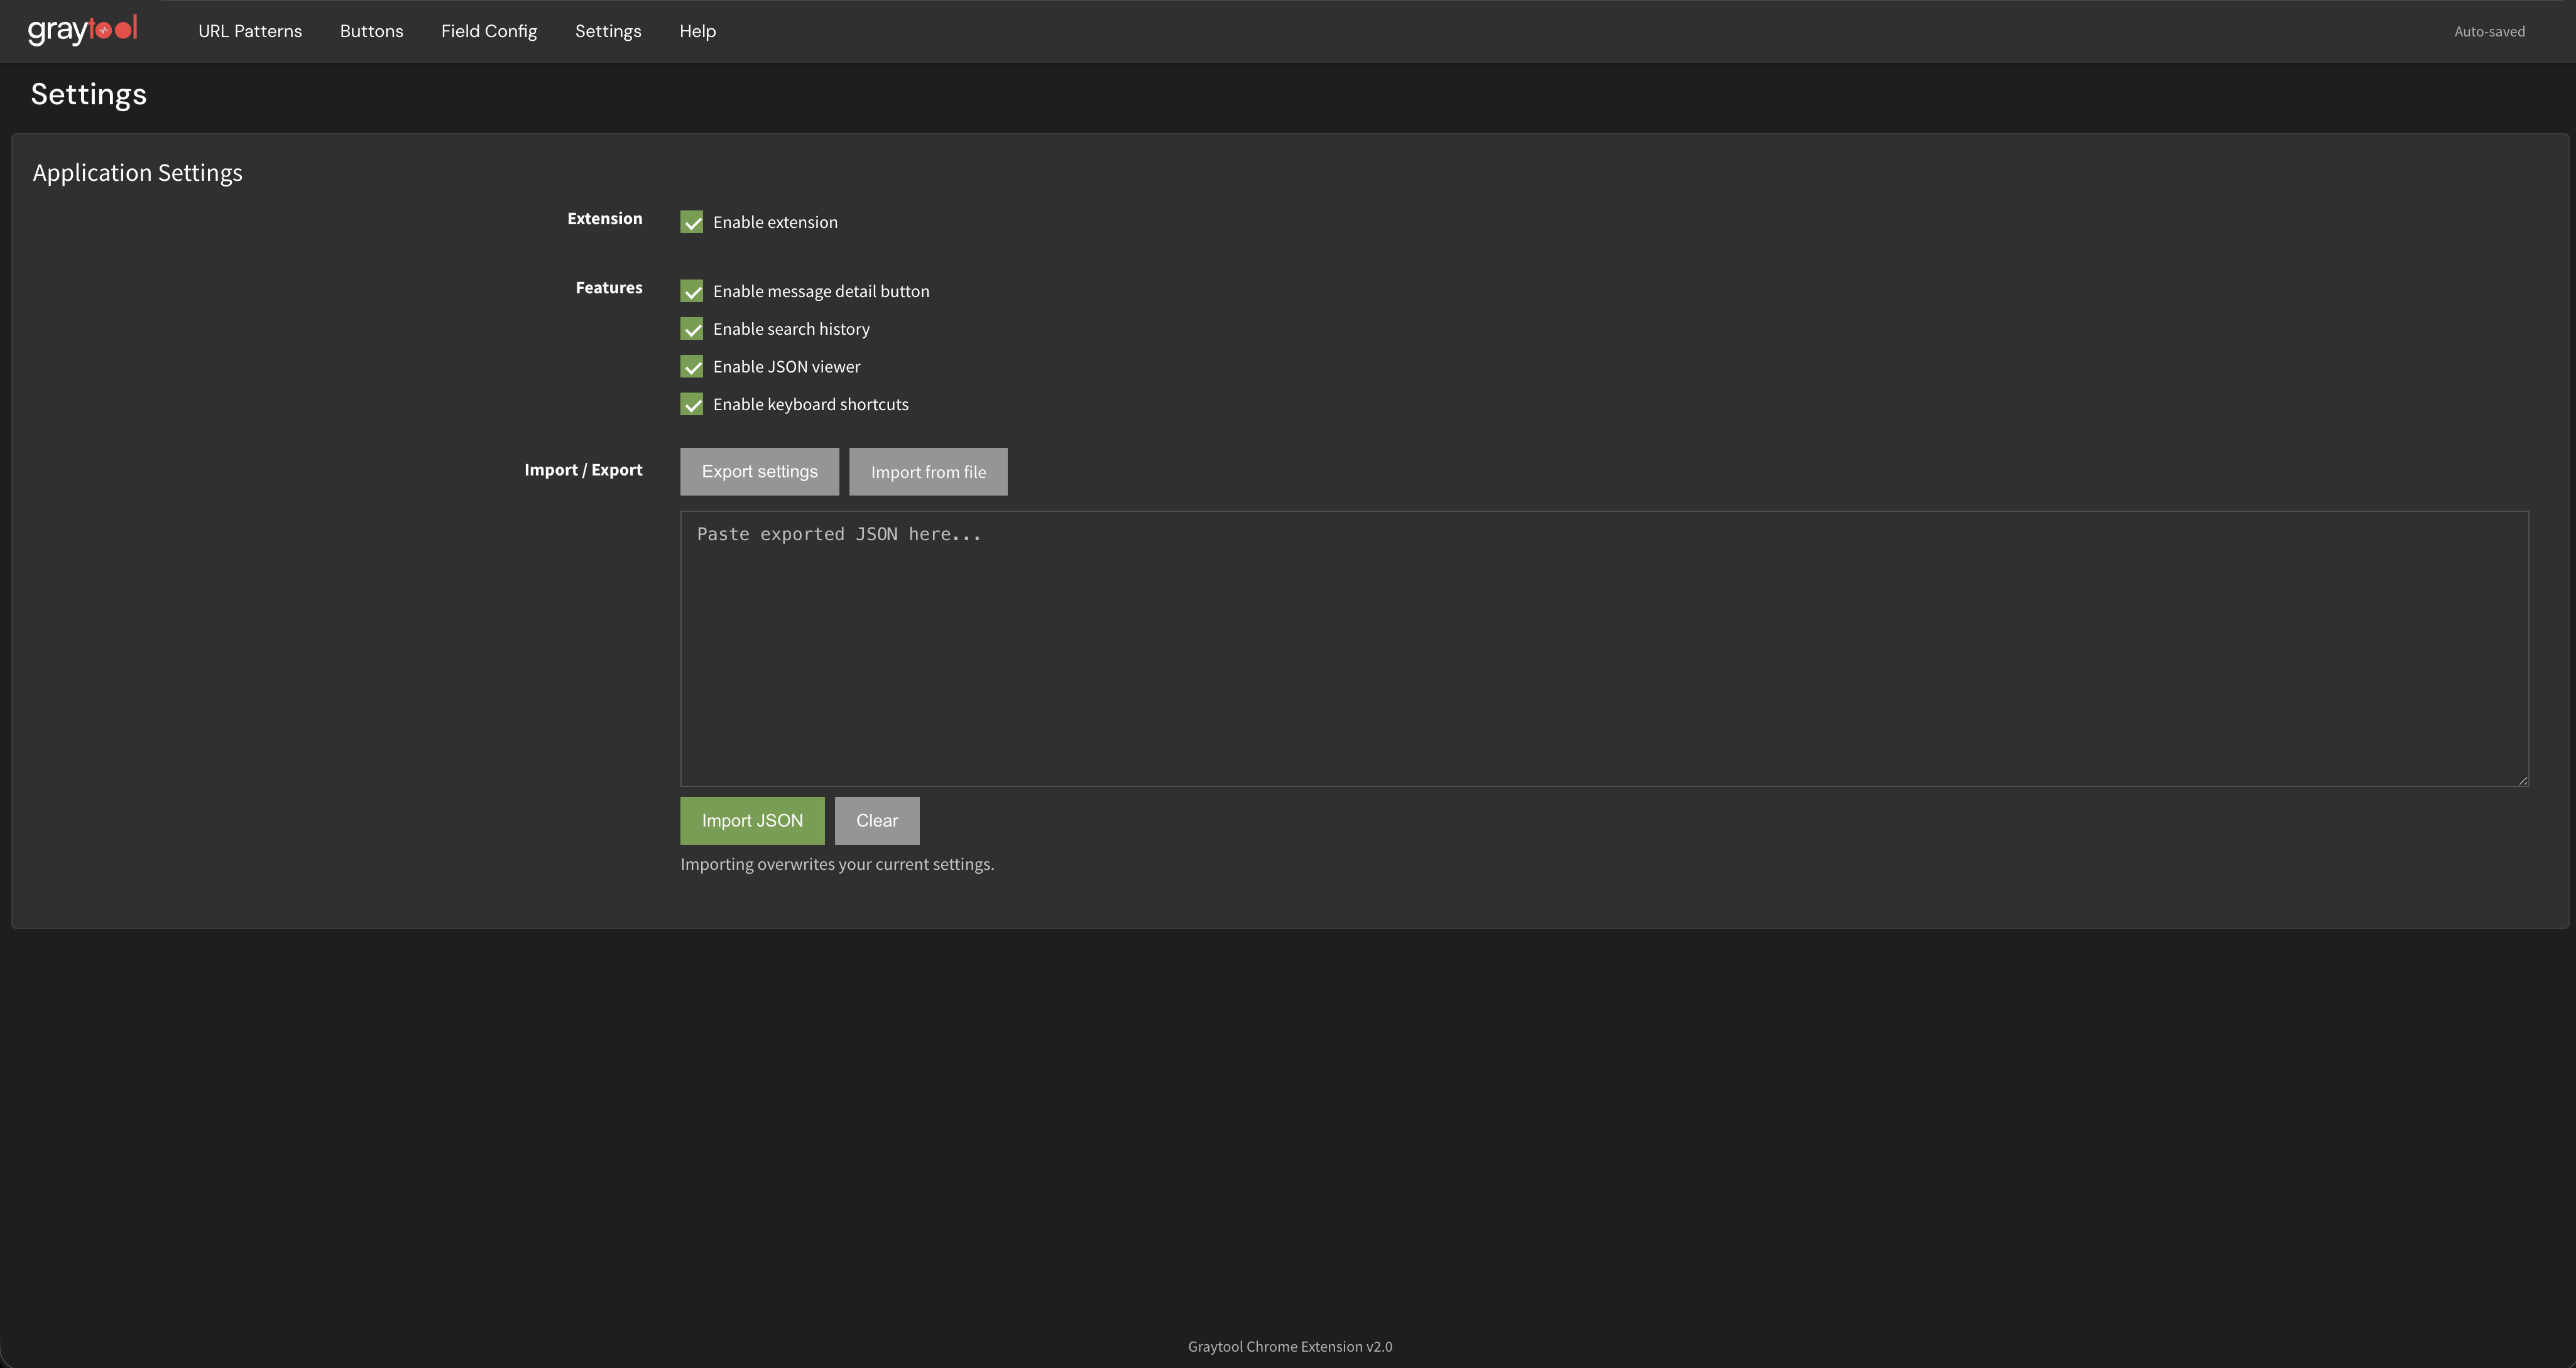
Task: Click the Auto-saved status indicator
Action: 2488,31
